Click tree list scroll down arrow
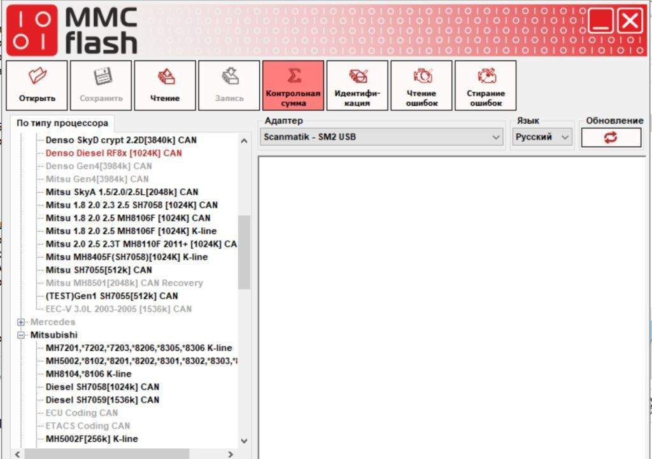 click(x=244, y=441)
